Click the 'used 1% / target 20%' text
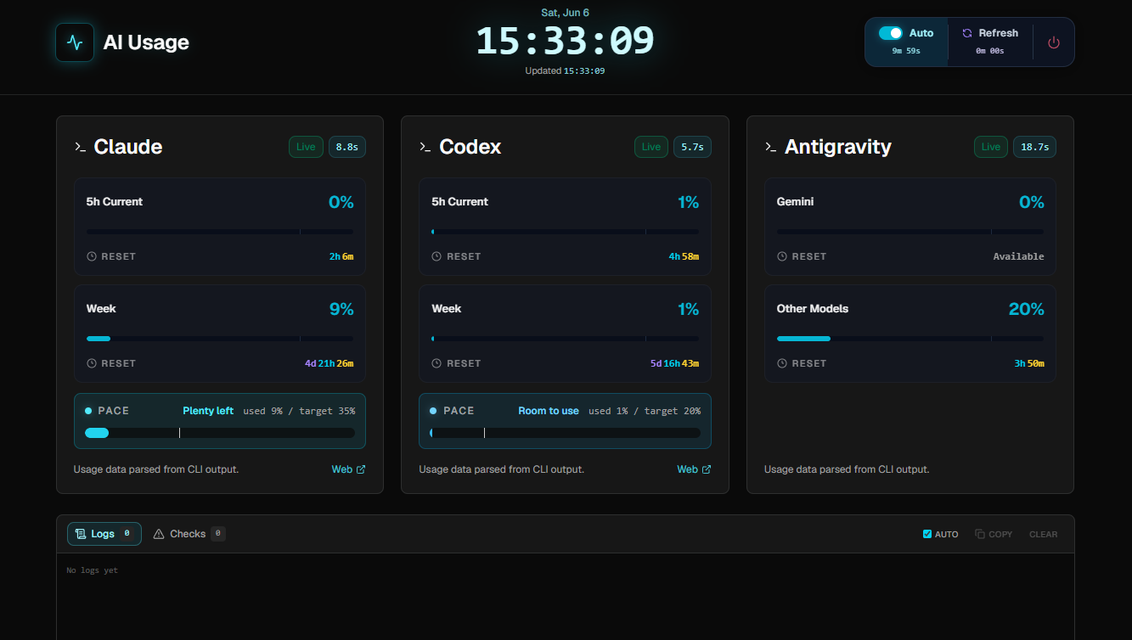This screenshot has width=1132, height=640. [645, 411]
